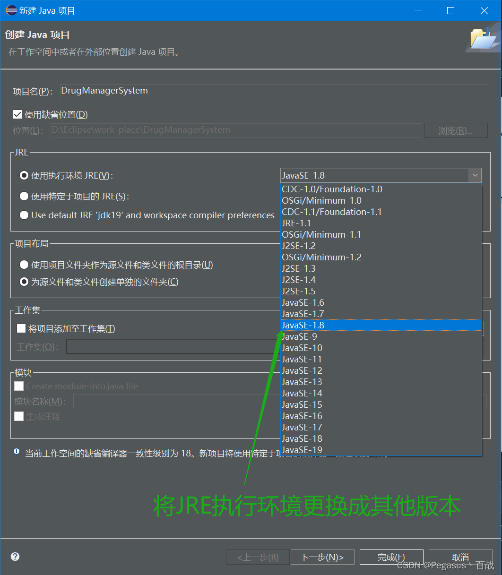Click the help question mark icon
The height and width of the screenshot is (575, 502).
pyautogui.click(x=14, y=557)
